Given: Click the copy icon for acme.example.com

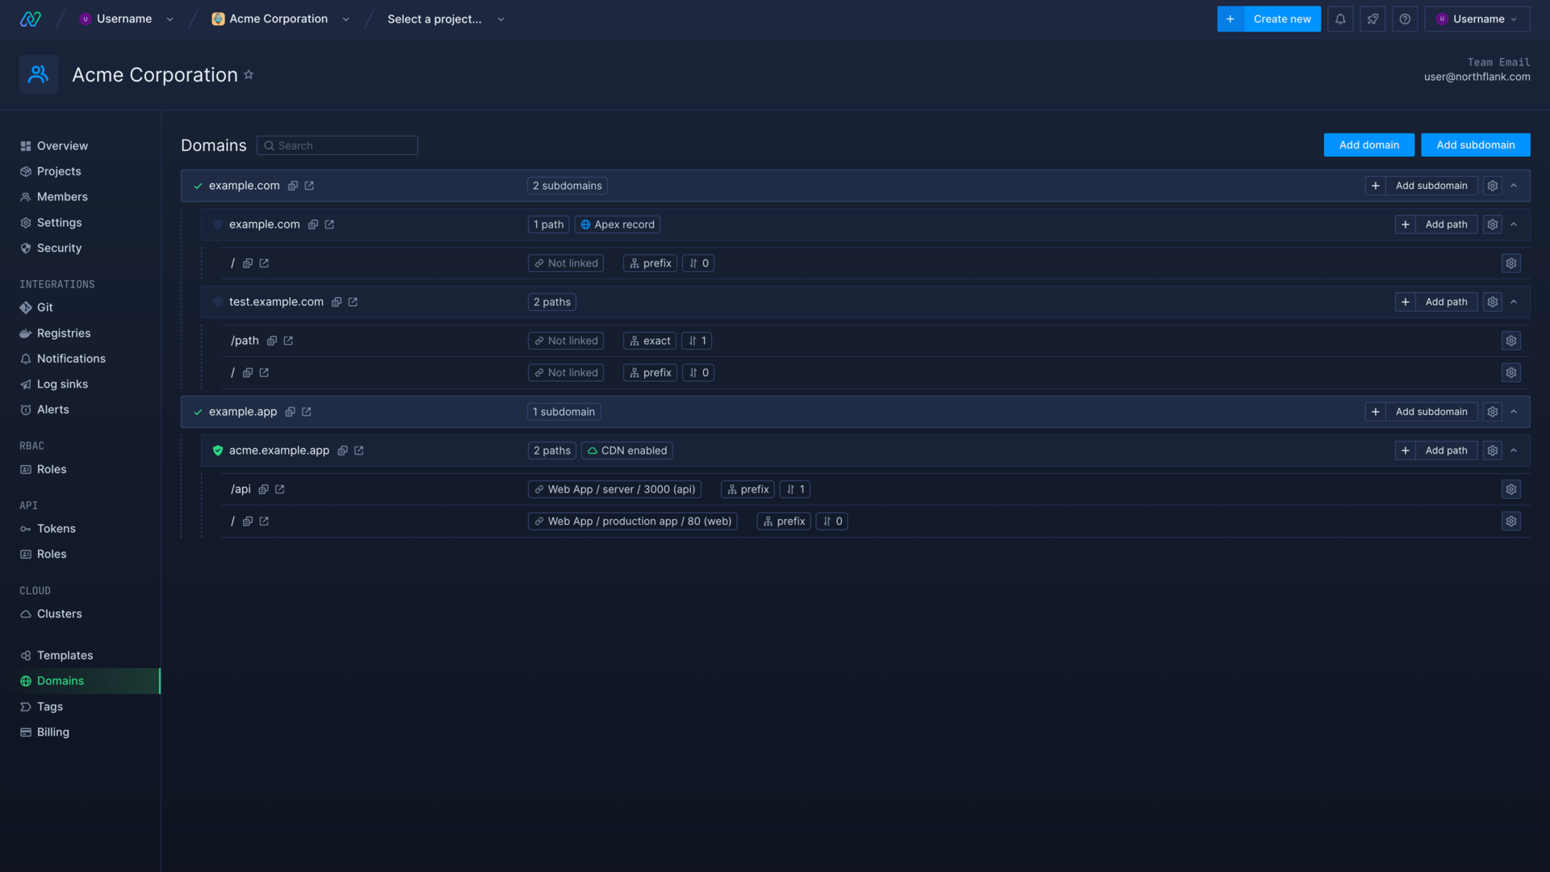Looking at the screenshot, I should (x=341, y=451).
